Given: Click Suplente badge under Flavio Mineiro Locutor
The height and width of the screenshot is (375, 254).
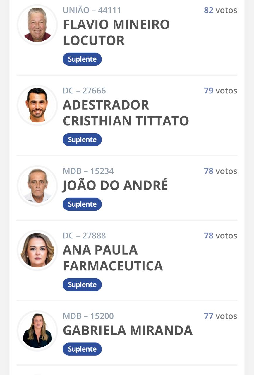Looking at the screenshot, I should point(82,59).
